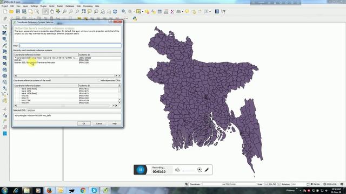Open Firefox from the taskbar
Image resolution: width=346 pixels, height=194 pixels.
49,190
